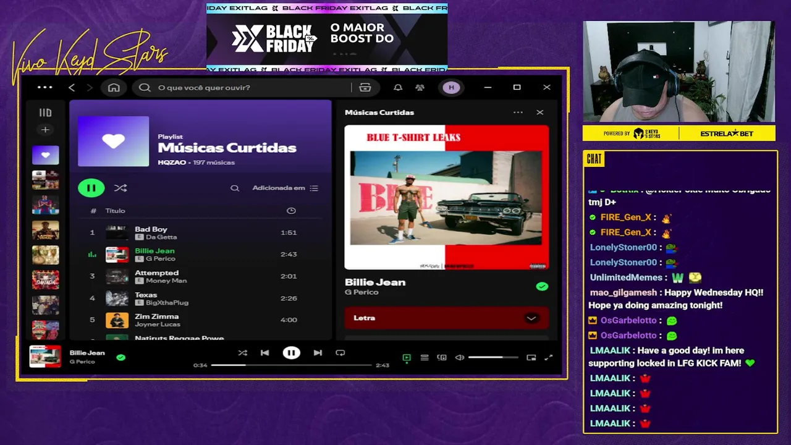Open the profile avatar 'H' menu
The image size is (791, 445).
451,87
